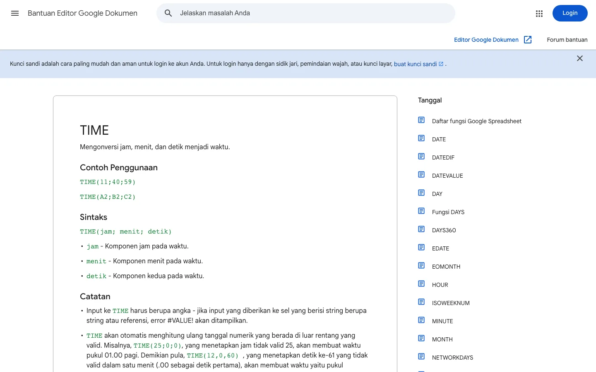Viewport: 596px width, 372px height.
Task: Open the MONTH function article
Action: click(x=442, y=339)
